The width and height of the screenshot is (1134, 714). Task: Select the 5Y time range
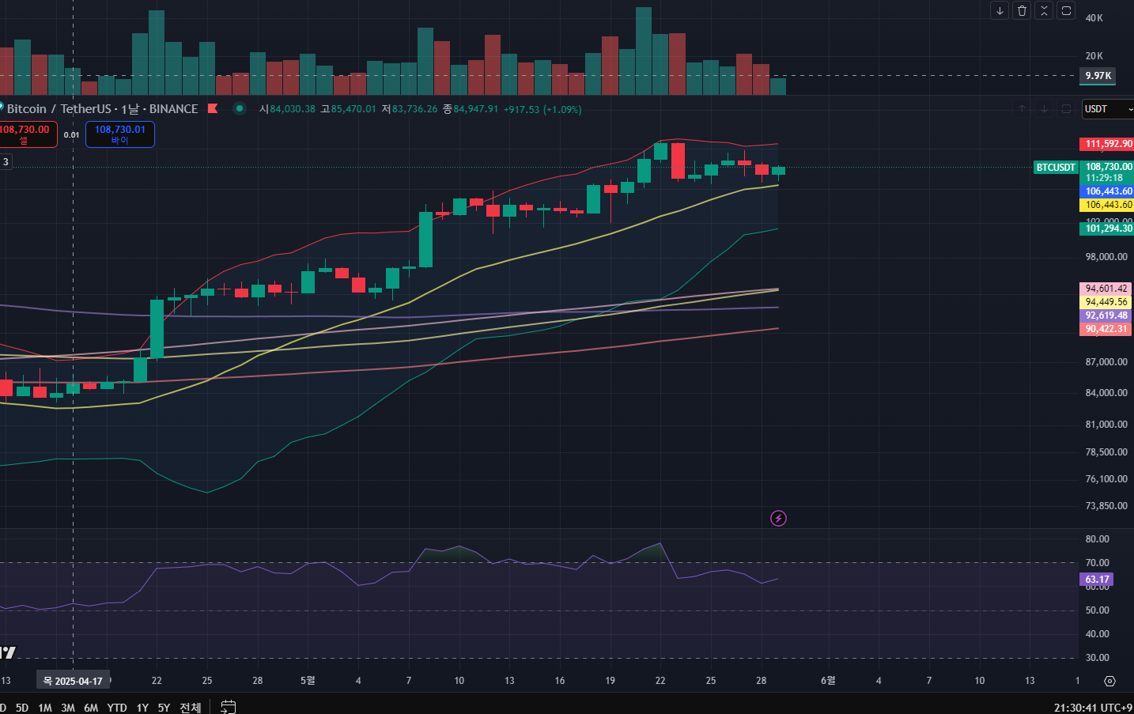(x=164, y=708)
